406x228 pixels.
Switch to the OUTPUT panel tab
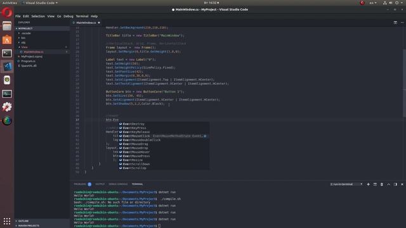click(100, 184)
